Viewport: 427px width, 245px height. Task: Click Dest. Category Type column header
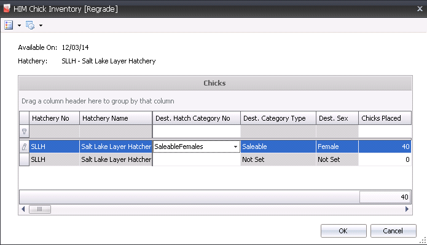[x=278, y=118]
